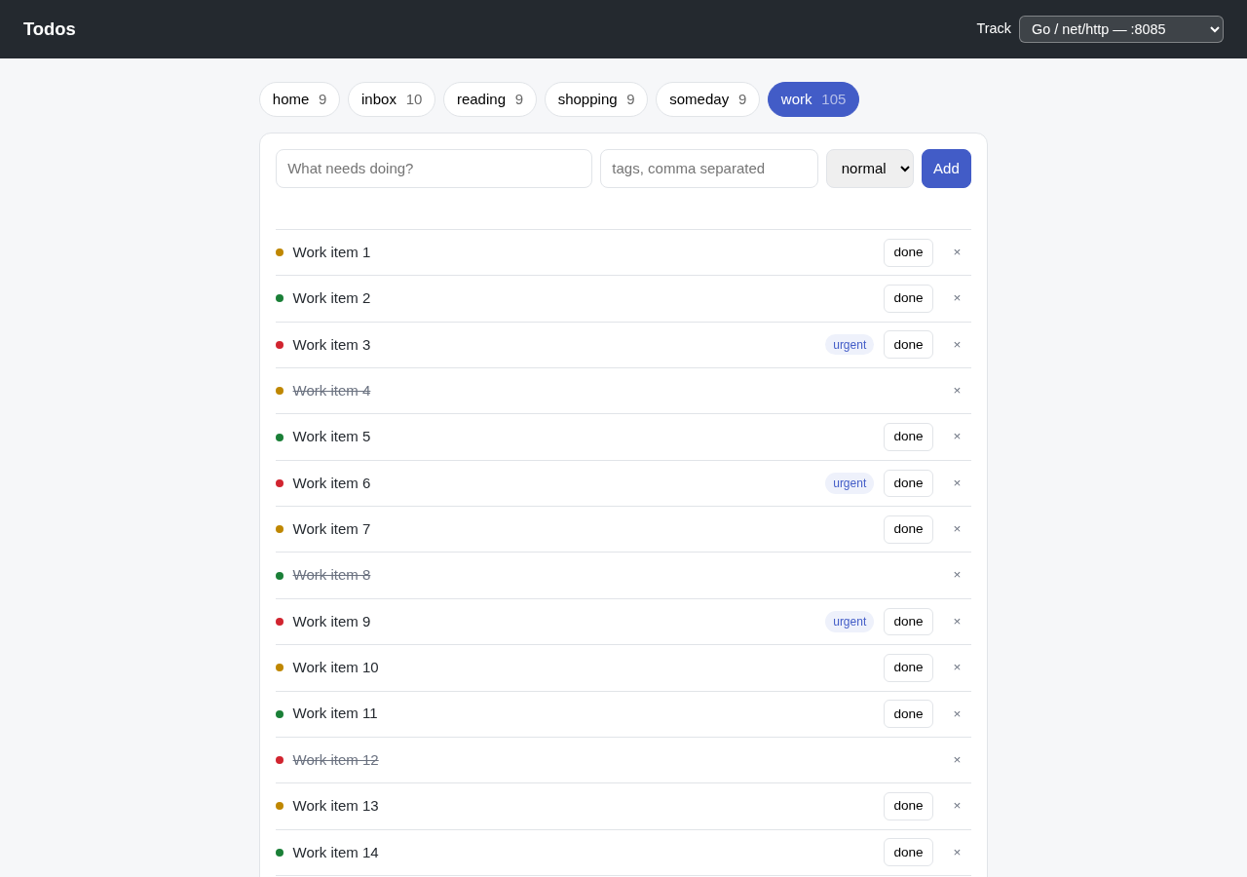Image resolution: width=1247 pixels, height=877 pixels.
Task: Mark Work item 7 as done
Action: 908,529
